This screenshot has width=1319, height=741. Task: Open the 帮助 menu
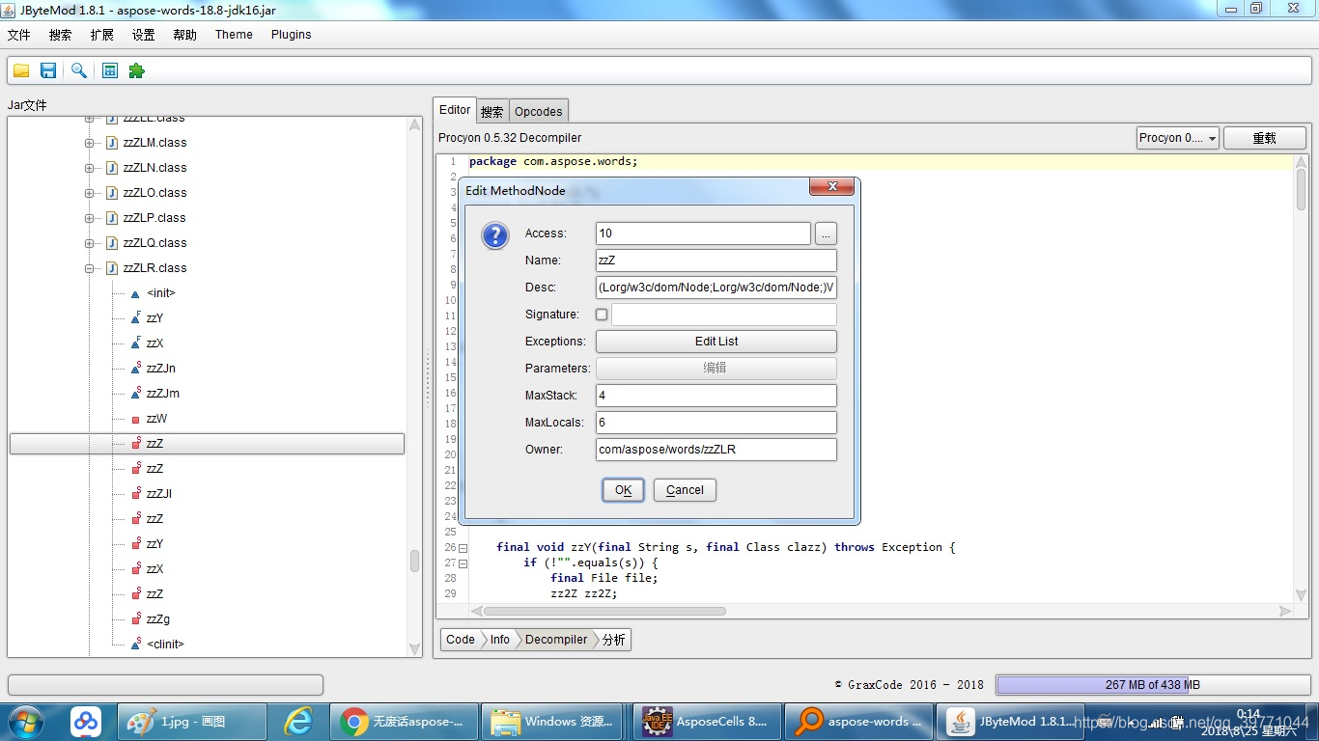click(x=184, y=35)
